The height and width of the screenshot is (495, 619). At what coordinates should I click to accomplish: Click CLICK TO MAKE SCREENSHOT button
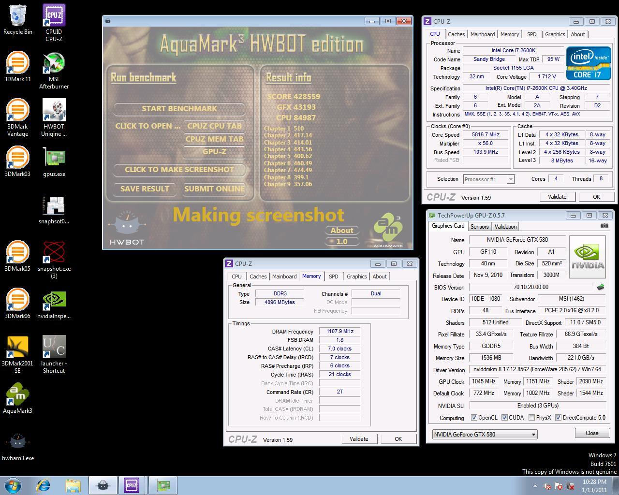(179, 170)
